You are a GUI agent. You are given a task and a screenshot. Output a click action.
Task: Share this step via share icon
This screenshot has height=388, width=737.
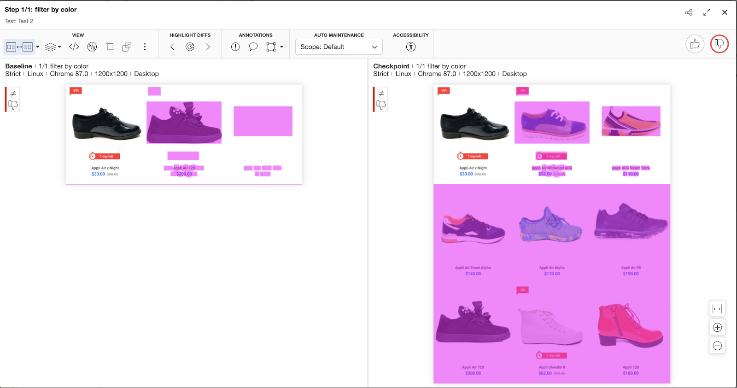tap(689, 12)
